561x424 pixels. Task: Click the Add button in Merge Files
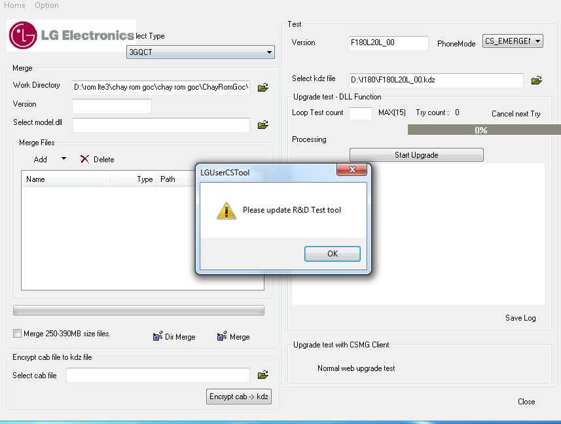coord(40,160)
